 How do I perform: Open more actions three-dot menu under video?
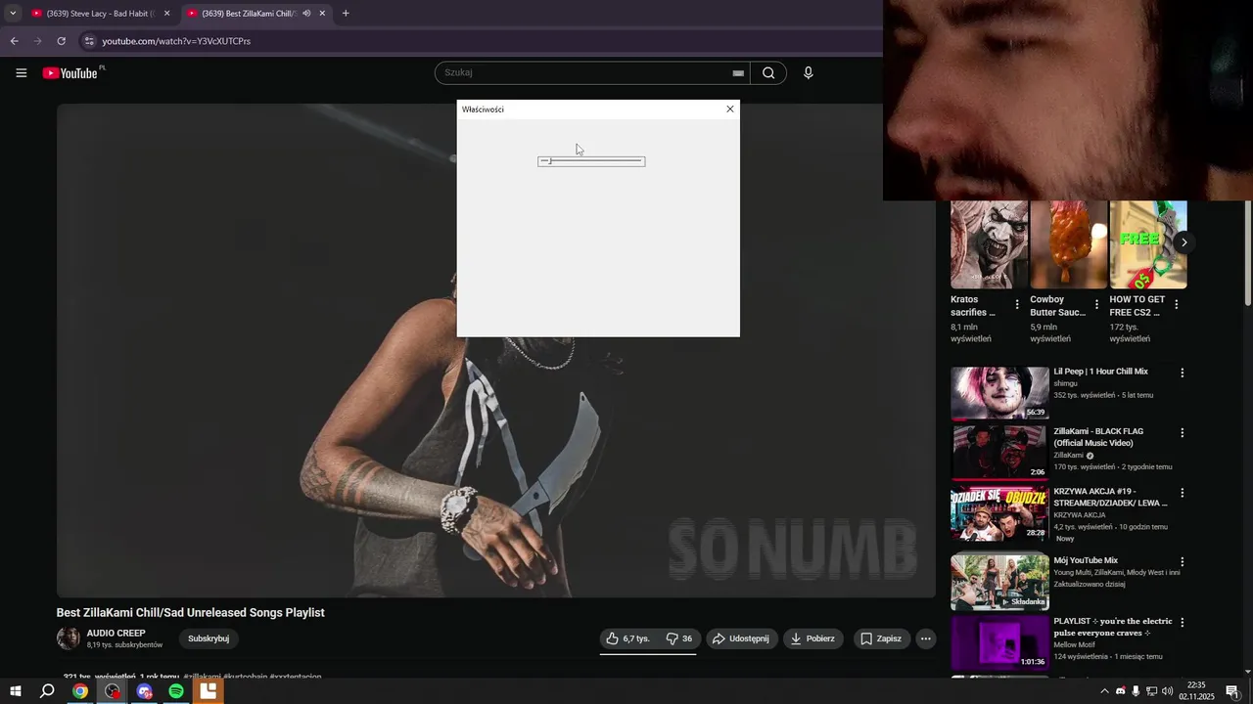[925, 638]
